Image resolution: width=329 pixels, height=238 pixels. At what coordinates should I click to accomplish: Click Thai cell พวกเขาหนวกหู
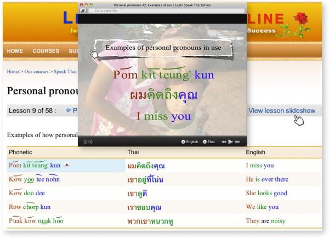click(x=150, y=221)
